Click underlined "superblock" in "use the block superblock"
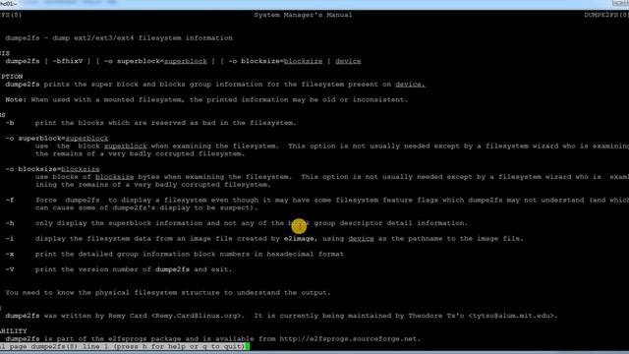Screen dimensions: 629x354 126,147
